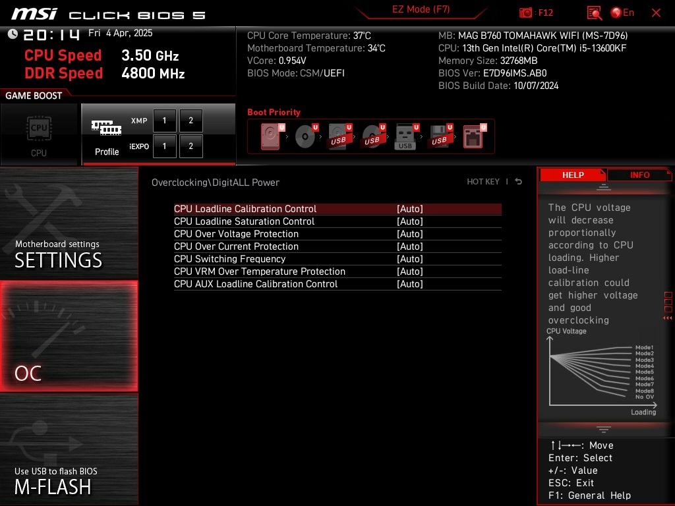Click the CPU Voltage loadline graph
The width and height of the screenshot is (675, 506).
tap(602, 372)
